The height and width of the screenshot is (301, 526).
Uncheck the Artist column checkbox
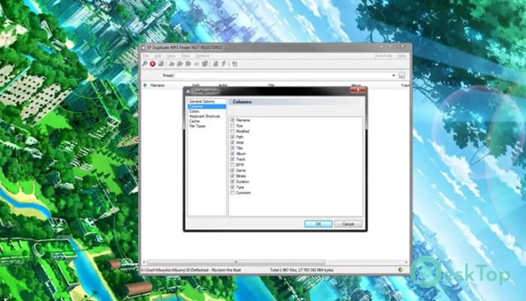pyautogui.click(x=233, y=143)
